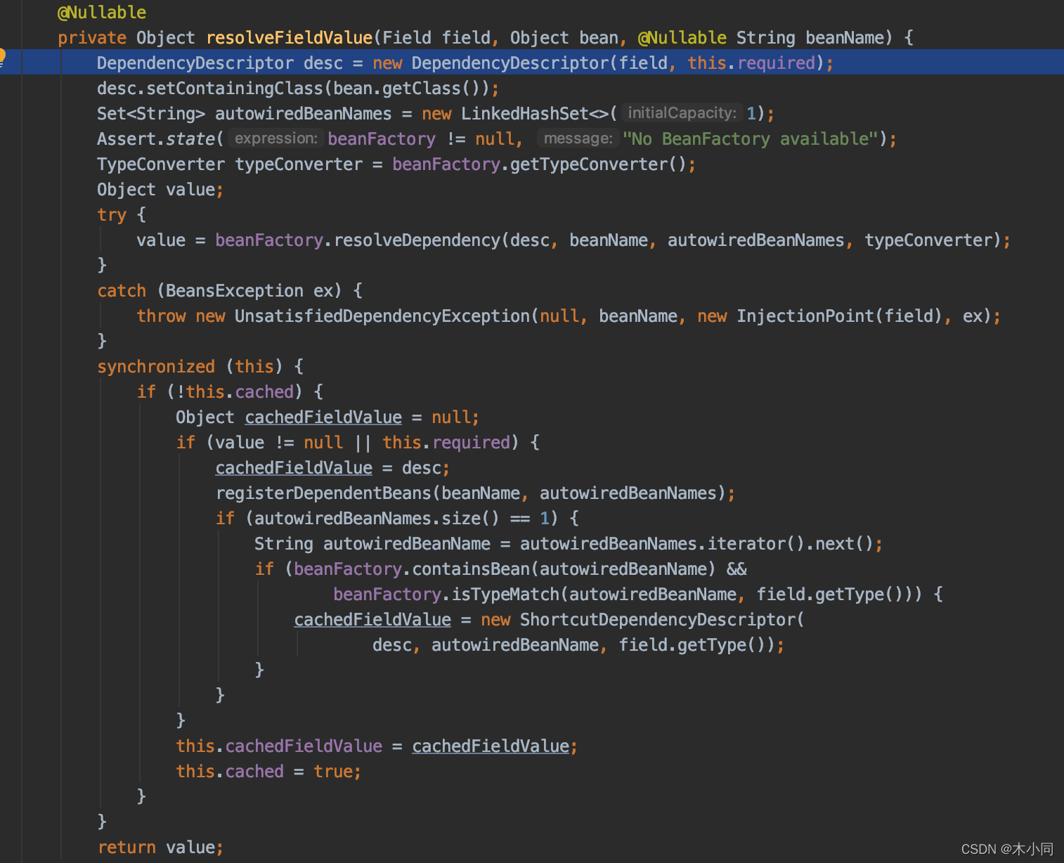Click the yellow intention lightbulb in the gutter

(x=2, y=58)
